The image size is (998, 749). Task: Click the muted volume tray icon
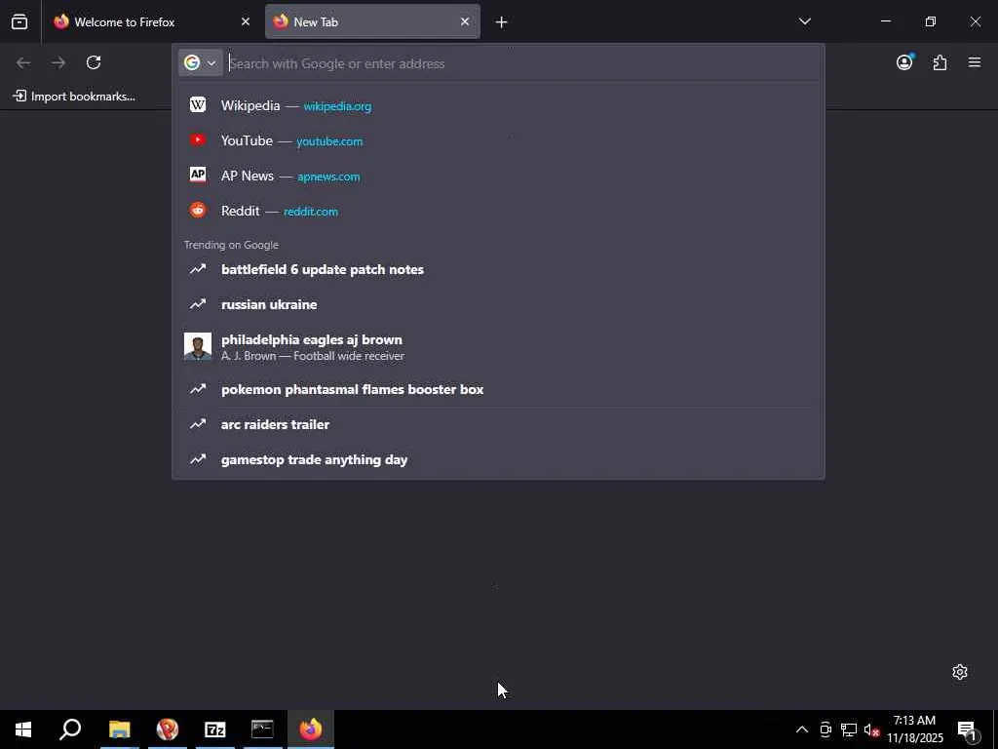tap(871, 729)
